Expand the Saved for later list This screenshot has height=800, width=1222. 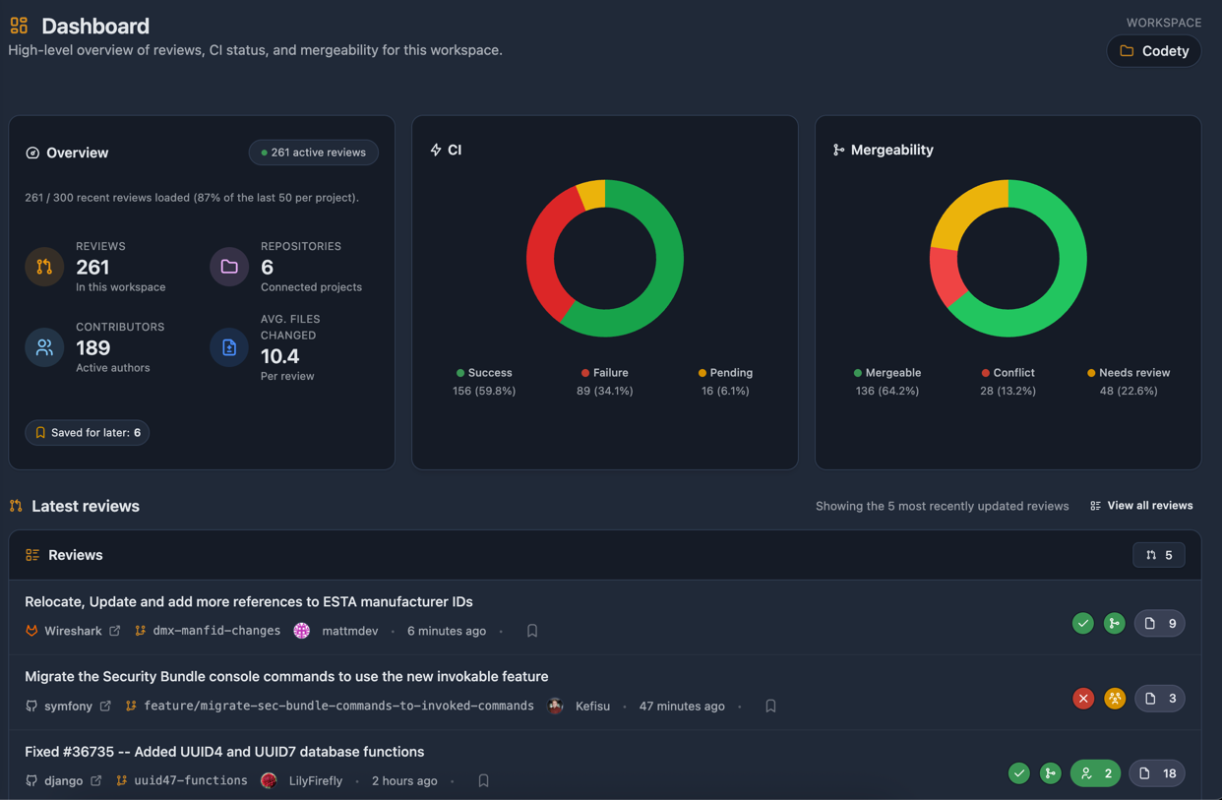[87, 432]
